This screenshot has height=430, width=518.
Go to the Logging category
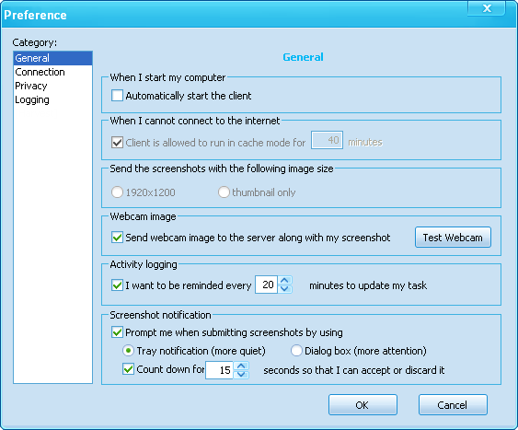(x=52, y=99)
